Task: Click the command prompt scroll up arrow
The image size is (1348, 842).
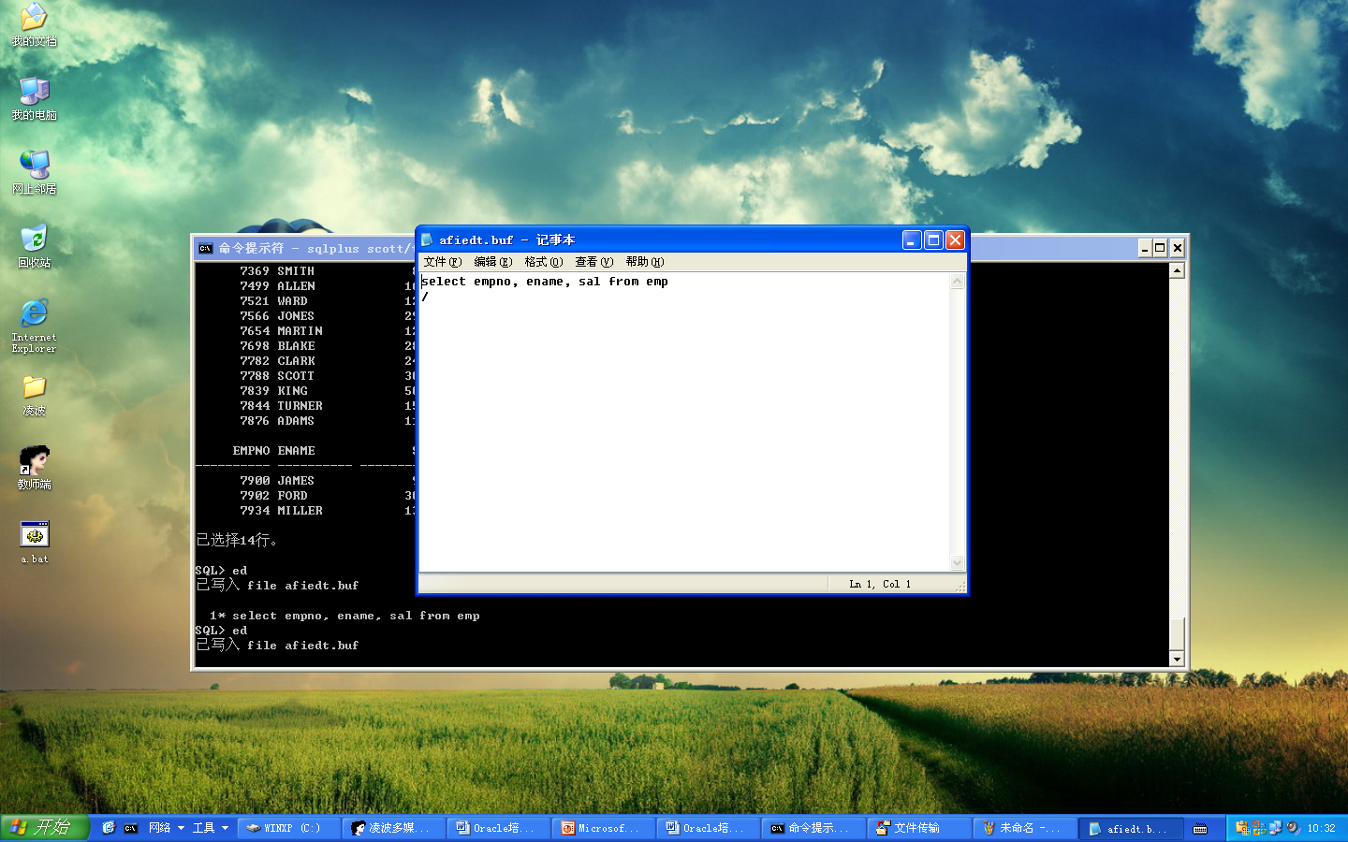Action: 1177,270
